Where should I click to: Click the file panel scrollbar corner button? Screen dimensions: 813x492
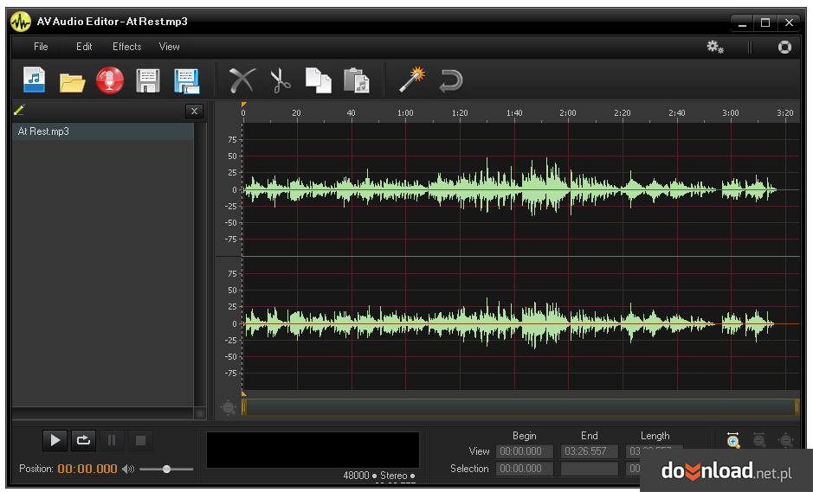pos(200,413)
